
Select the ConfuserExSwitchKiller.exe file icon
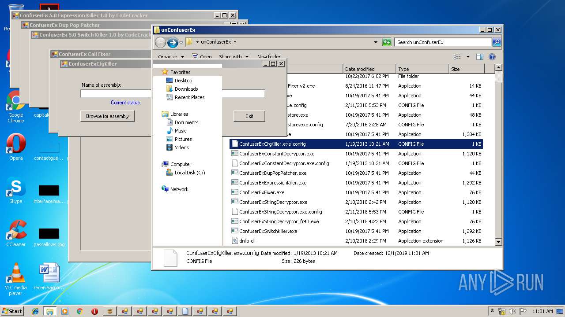click(x=235, y=231)
